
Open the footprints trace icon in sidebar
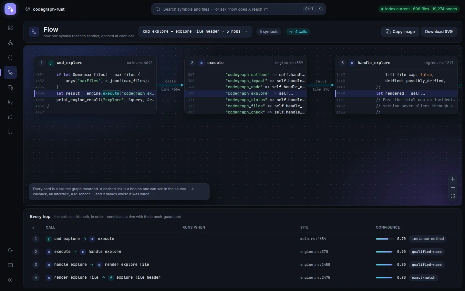[10, 102]
